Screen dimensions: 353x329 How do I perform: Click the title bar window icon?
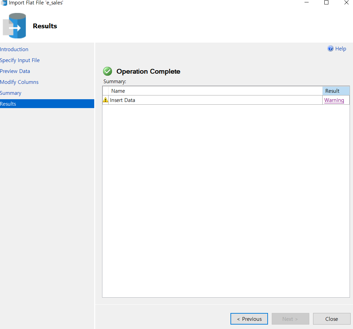tap(4, 3)
